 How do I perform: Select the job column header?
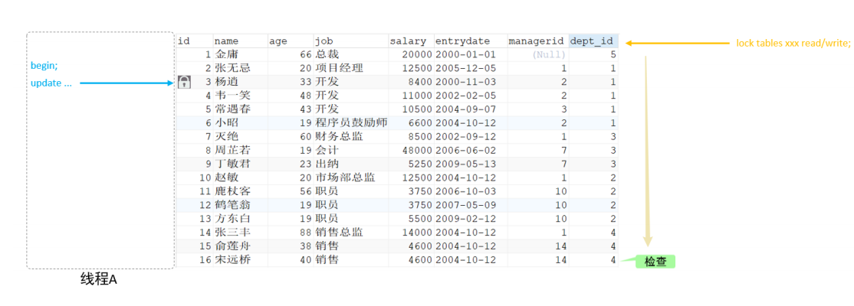351,41
